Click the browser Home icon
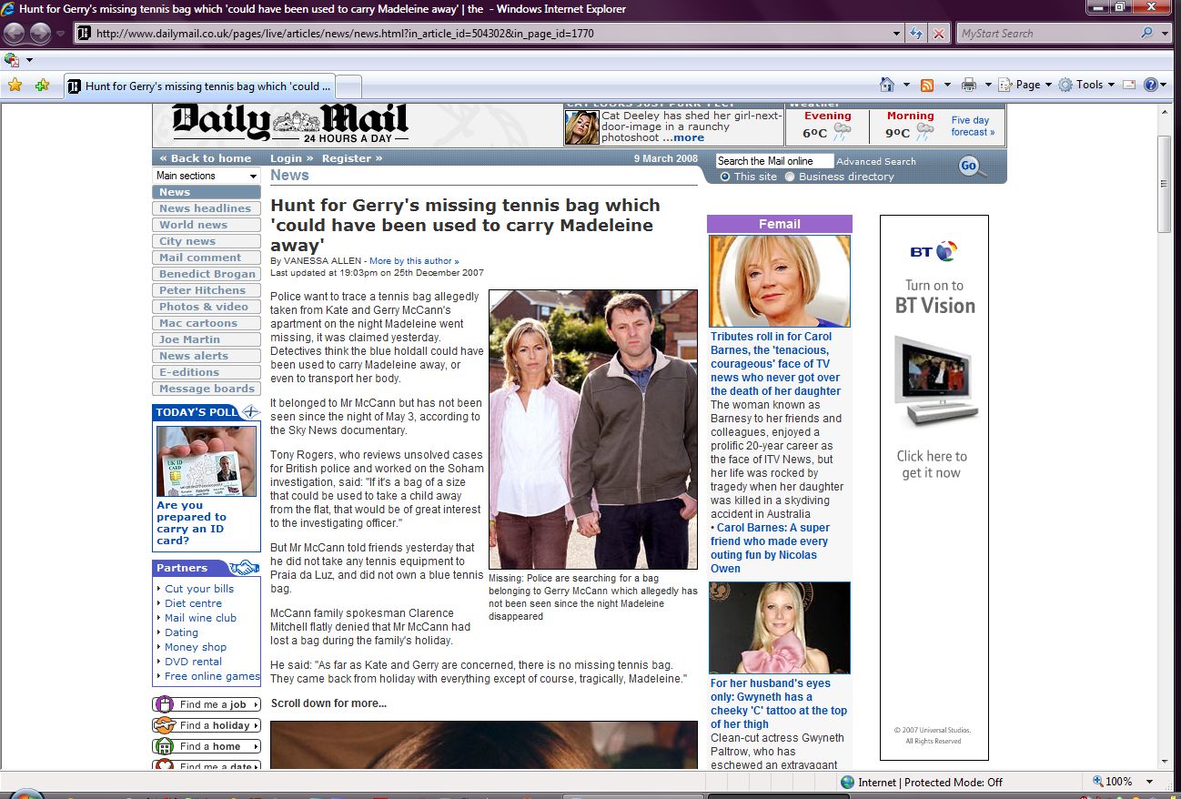The width and height of the screenshot is (1181, 799). point(887,85)
